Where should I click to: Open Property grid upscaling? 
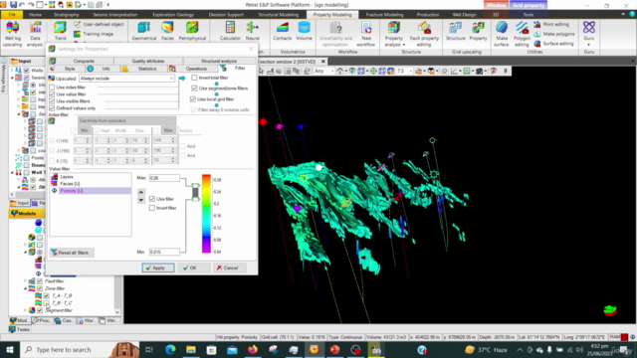pos(478,31)
